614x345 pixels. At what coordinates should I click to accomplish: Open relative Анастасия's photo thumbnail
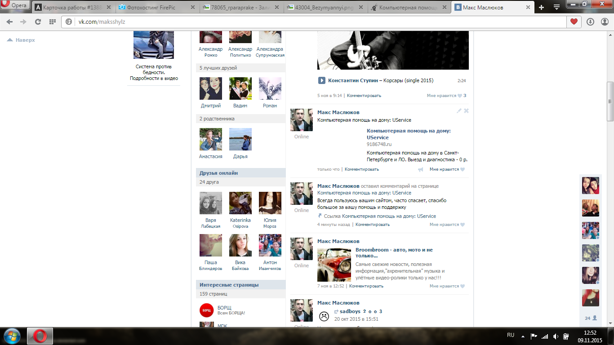[211, 139]
